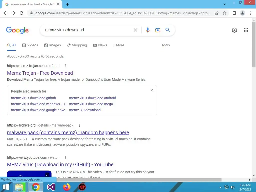Screen dimensions: 256x192
Task: Show hidden system tray icons
Action: pos(220,187)
